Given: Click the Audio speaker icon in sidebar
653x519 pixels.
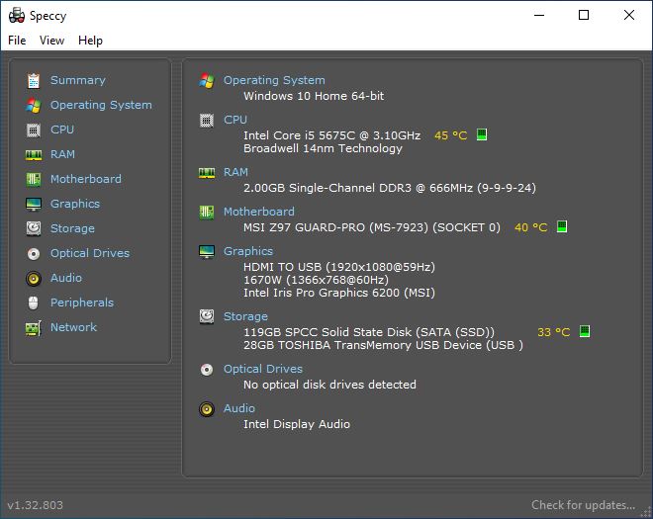Looking at the screenshot, I should point(34,279).
